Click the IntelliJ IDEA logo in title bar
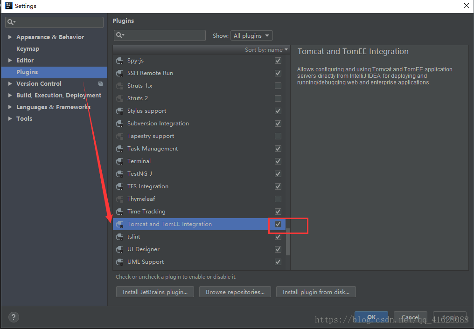 pyautogui.click(x=9, y=6)
